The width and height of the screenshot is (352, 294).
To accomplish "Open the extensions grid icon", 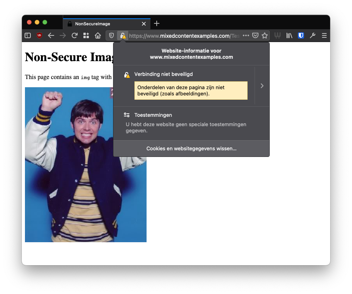I will tap(86, 35).
